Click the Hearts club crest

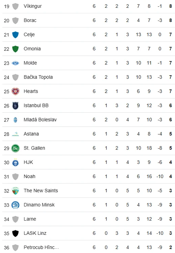[15, 91]
